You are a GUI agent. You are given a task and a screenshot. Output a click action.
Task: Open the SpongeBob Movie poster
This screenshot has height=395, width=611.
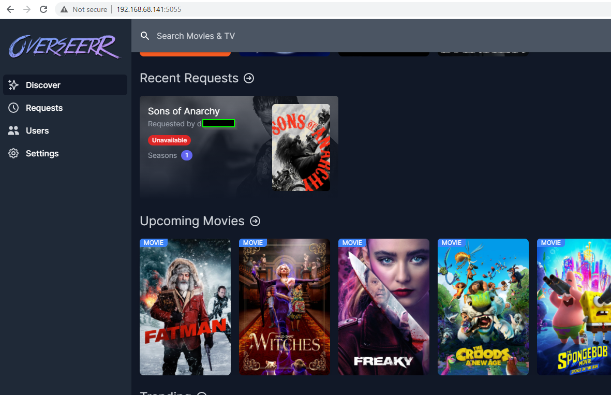coord(574,307)
